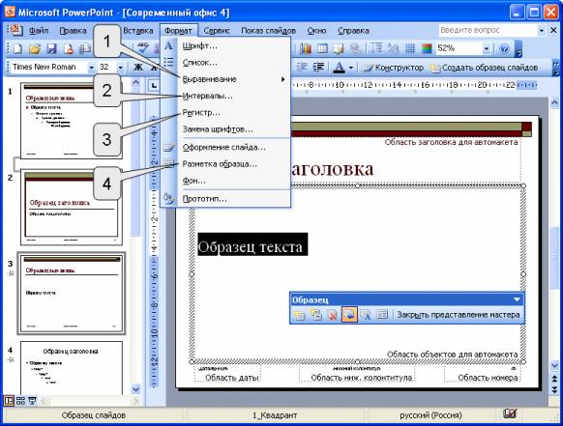Choose 'Оформление слайда...' menu entry

coord(225,148)
